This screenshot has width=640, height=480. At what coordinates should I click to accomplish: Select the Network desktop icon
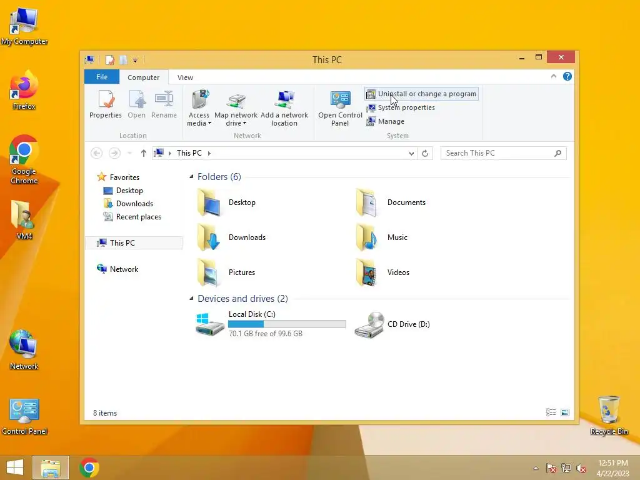tap(24, 350)
